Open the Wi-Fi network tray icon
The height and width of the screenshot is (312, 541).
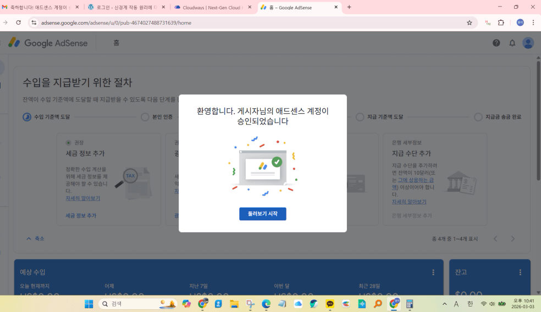tap(484, 304)
